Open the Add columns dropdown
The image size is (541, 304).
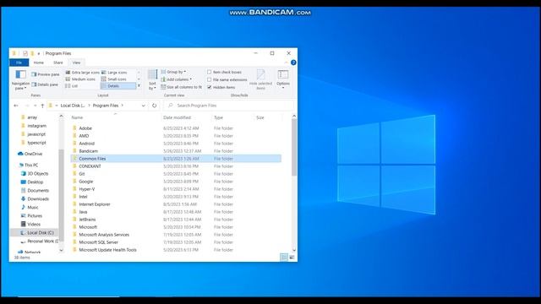(x=177, y=79)
